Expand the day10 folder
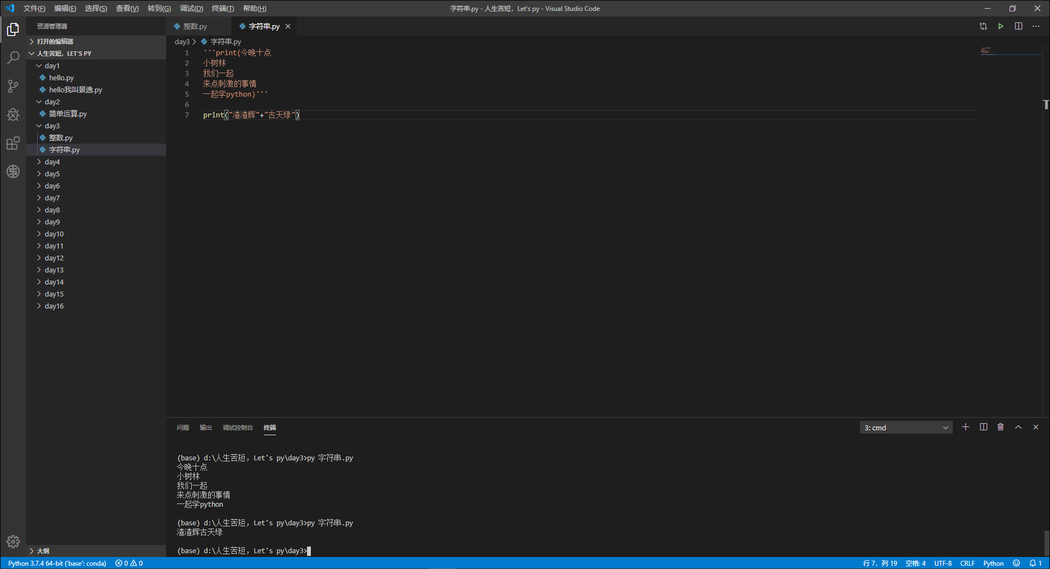 96,234
